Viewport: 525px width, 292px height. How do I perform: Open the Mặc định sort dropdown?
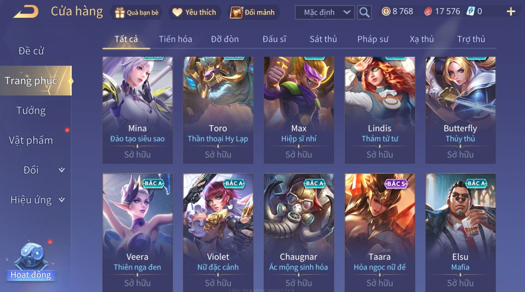325,13
